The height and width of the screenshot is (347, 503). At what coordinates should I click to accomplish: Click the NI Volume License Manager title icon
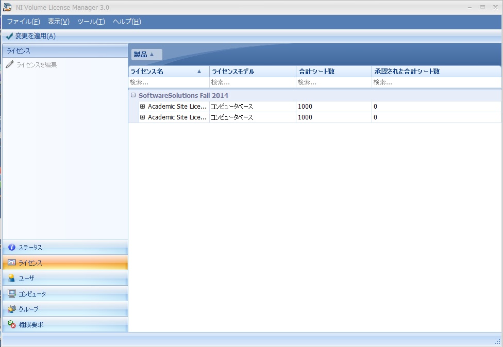[x=7, y=7]
